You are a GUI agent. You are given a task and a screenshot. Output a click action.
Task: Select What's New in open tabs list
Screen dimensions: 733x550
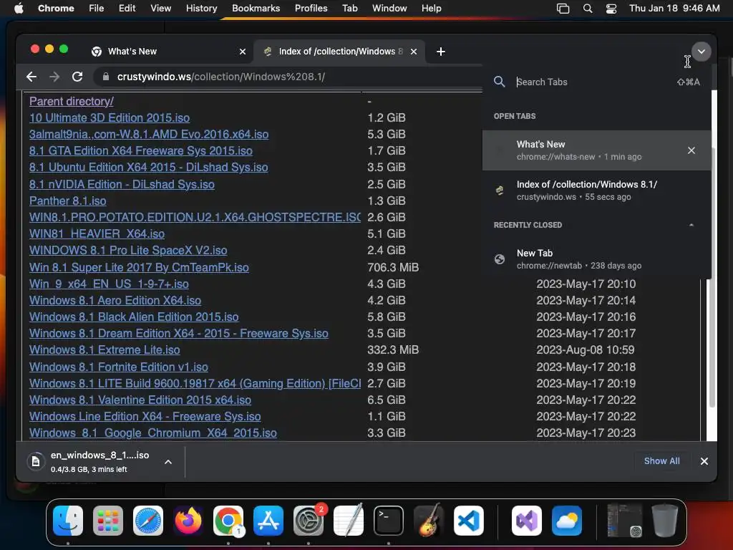[596, 150]
